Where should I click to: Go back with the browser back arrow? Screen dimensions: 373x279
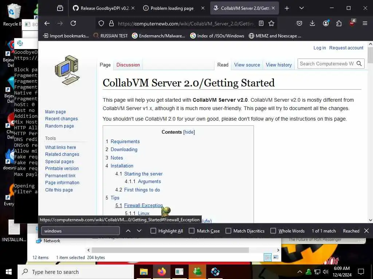pos(47,23)
